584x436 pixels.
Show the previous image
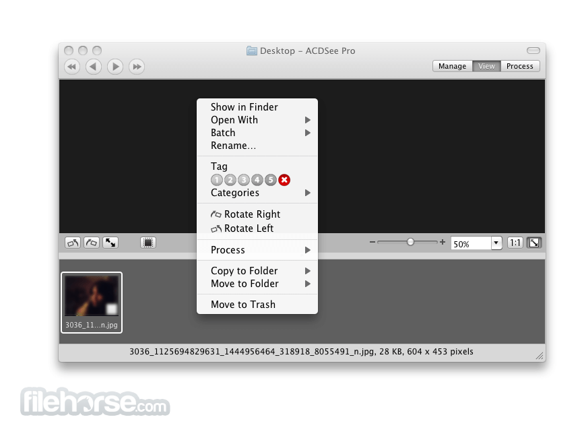pyautogui.click(x=94, y=67)
